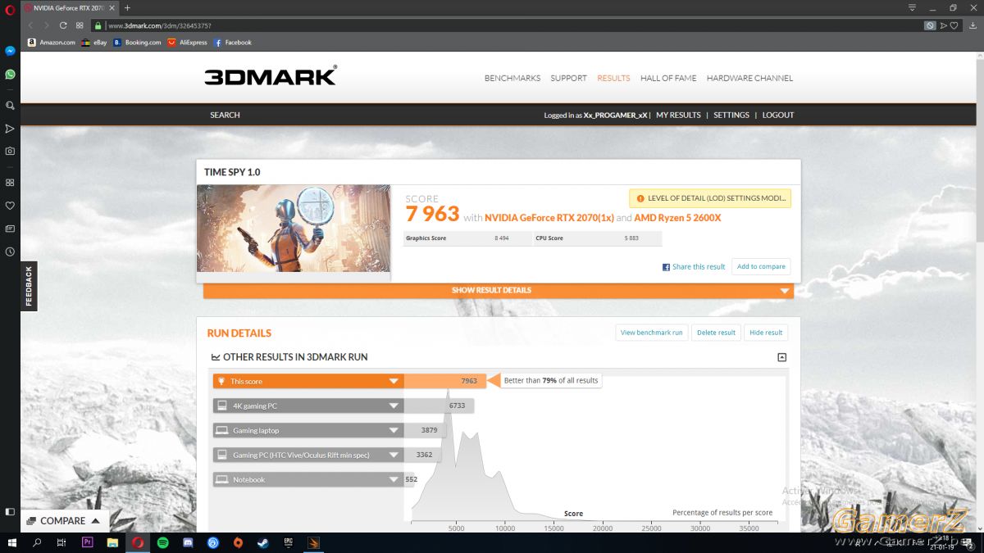Open account SETTINGS link

731,116
